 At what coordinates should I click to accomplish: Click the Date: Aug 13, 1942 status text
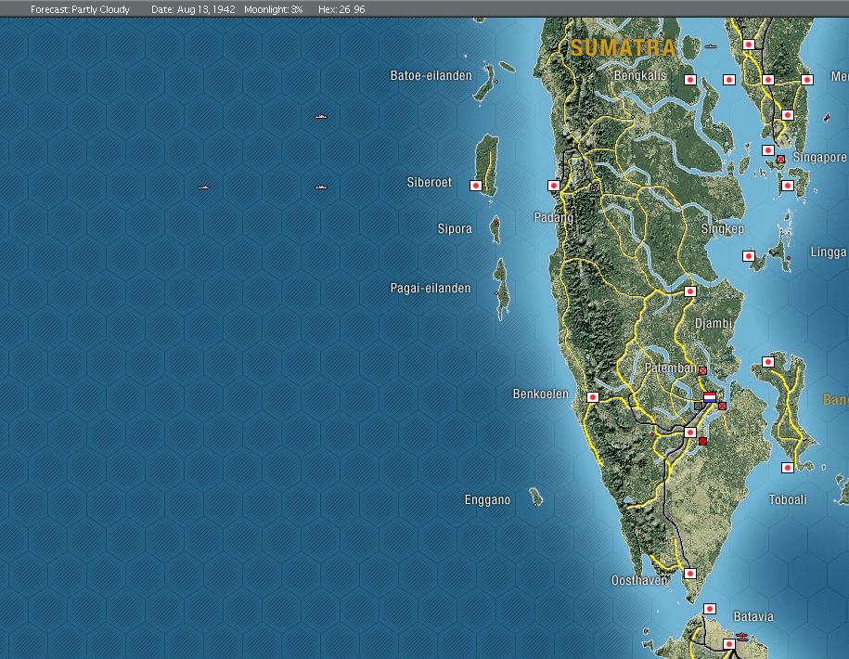click(x=193, y=9)
